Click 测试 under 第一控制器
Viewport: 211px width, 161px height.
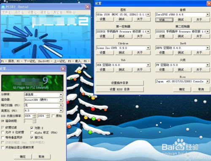pyautogui.click(x=124, y=36)
